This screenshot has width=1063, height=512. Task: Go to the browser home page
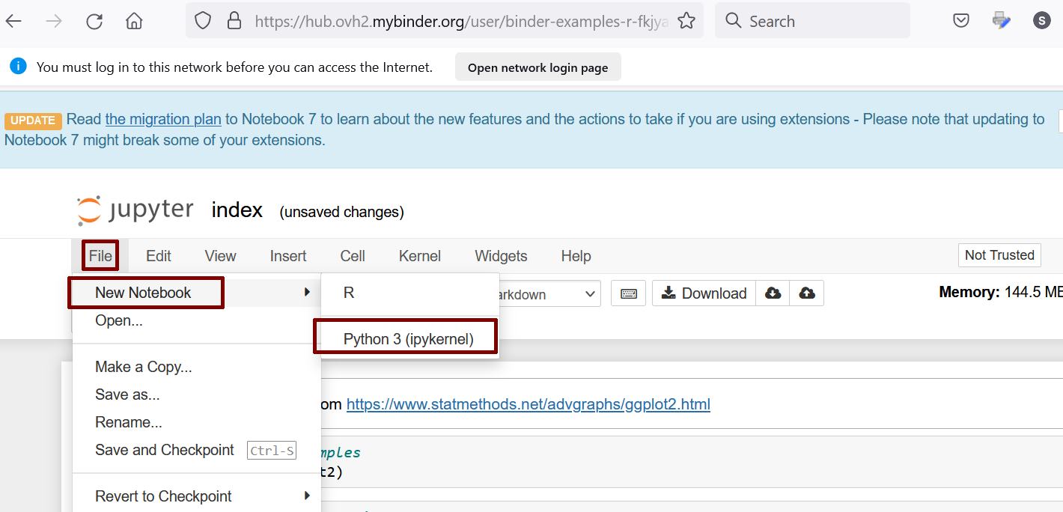tap(134, 21)
